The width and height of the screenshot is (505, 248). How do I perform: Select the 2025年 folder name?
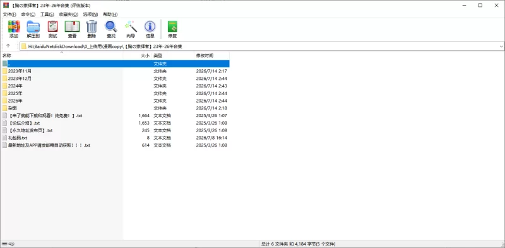[x=15, y=94]
